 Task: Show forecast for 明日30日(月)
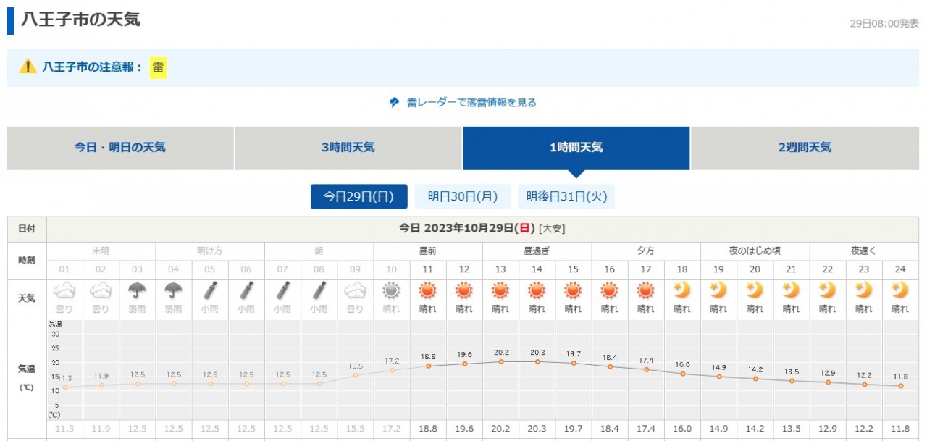(x=463, y=196)
